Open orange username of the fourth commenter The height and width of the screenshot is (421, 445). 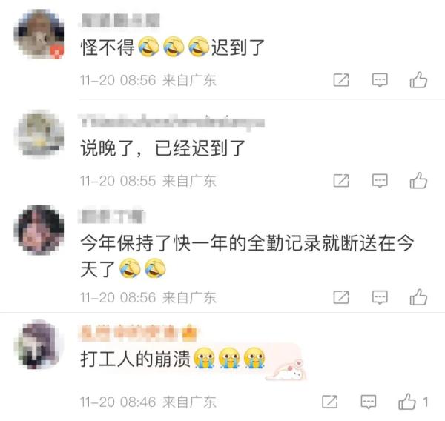(x=138, y=332)
